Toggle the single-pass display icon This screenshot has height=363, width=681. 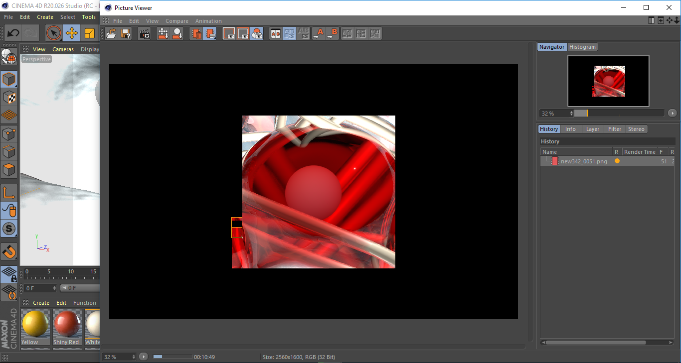point(243,34)
